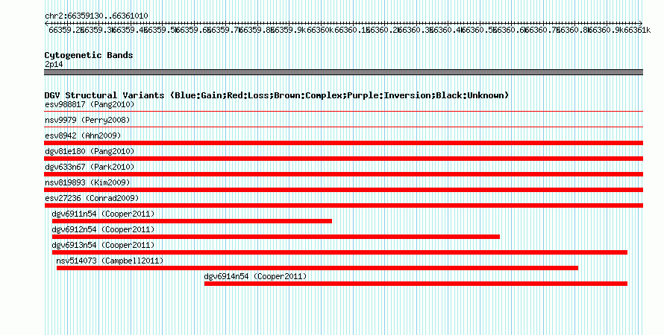The height and width of the screenshot is (335, 664).
Task: Click the thin red esv988817 loss line
Action: [x=343, y=112]
